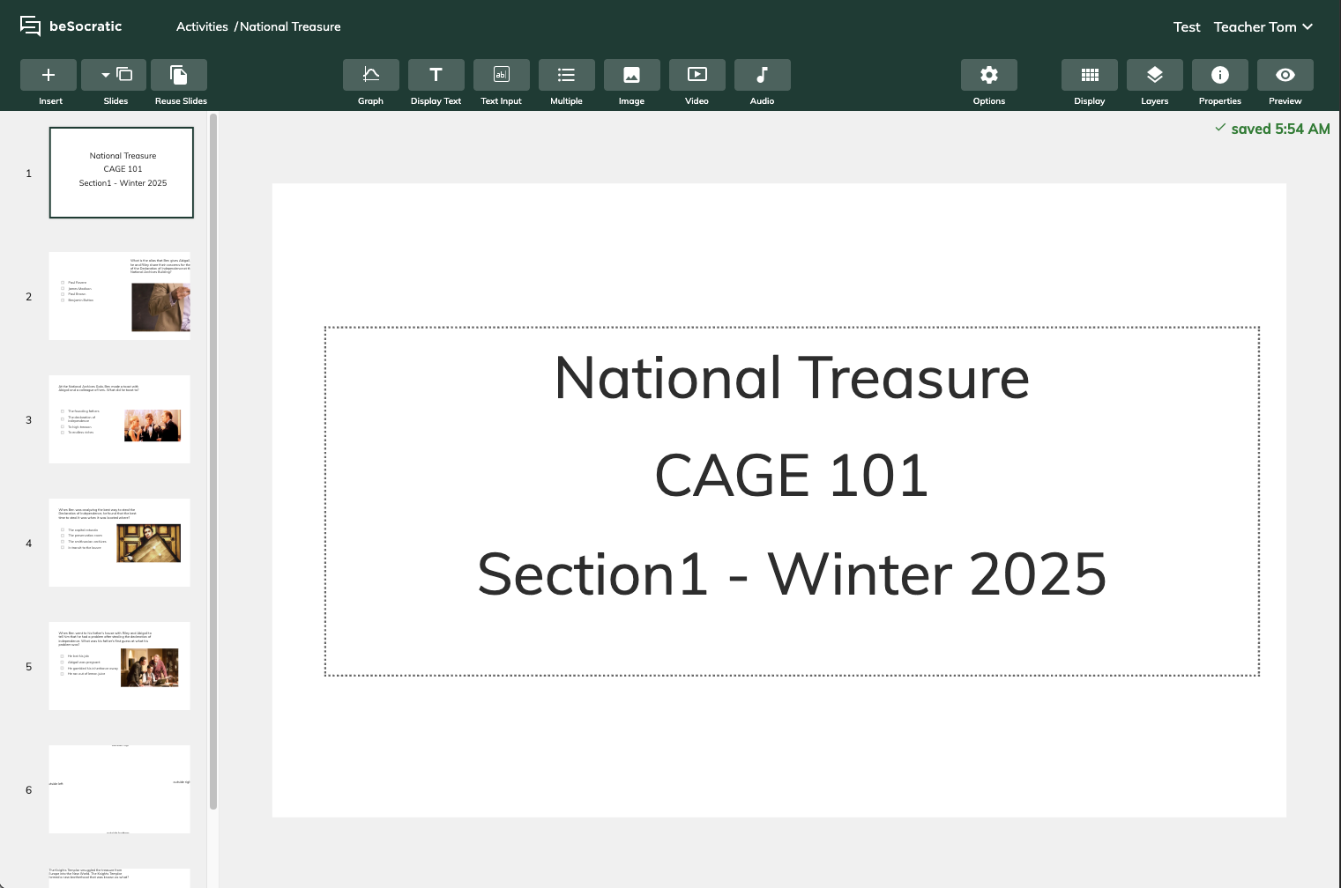The width and height of the screenshot is (1341, 888).
Task: Click the CAGE 101 text line
Action: pos(792,476)
